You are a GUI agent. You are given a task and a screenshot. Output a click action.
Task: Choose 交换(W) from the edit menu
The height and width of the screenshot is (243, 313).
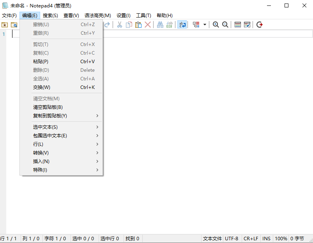pos(62,87)
